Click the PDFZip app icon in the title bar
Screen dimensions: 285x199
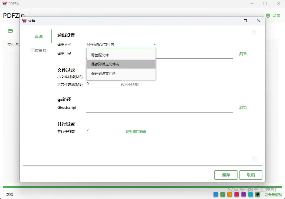click(5, 3)
